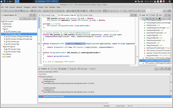Viewport: 173px width, 108px height.
Task: Click the Sort icon in Outline toolbar
Action: [147, 19]
